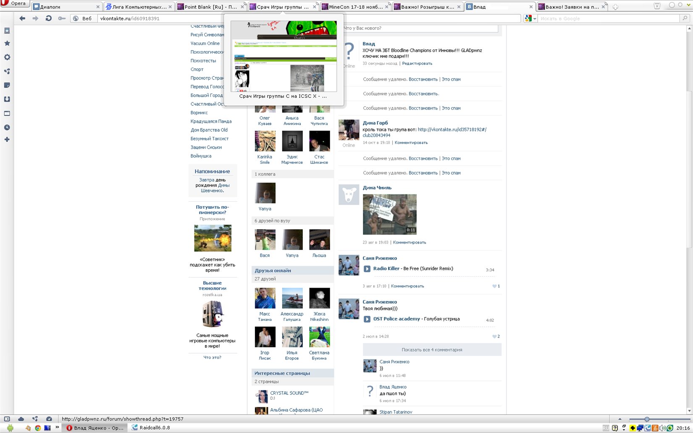Image resolution: width=693 pixels, height=433 pixels.
Task: Toggle the panels sidebar button in status bar
Action: point(7,419)
